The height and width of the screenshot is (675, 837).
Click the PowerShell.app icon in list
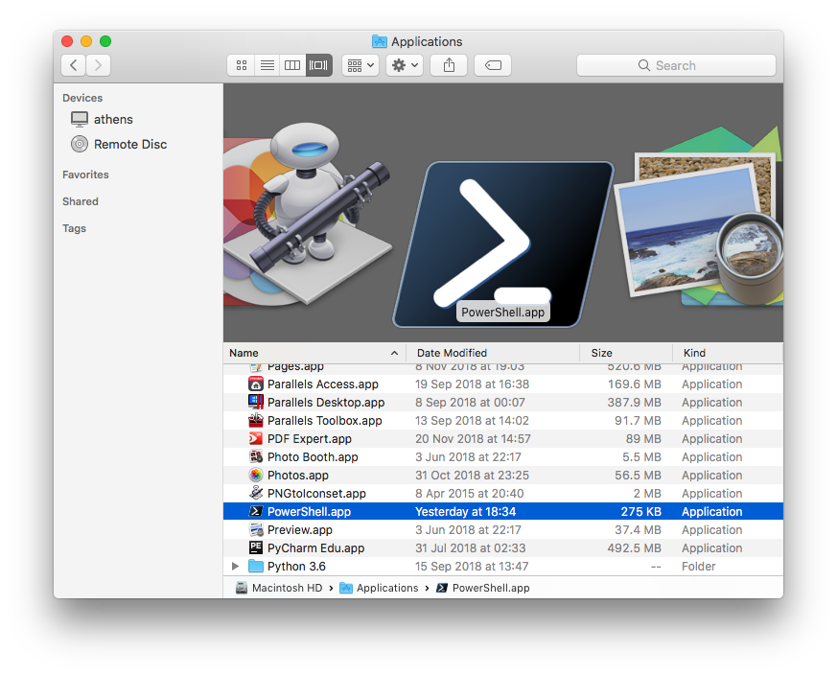coord(256,511)
